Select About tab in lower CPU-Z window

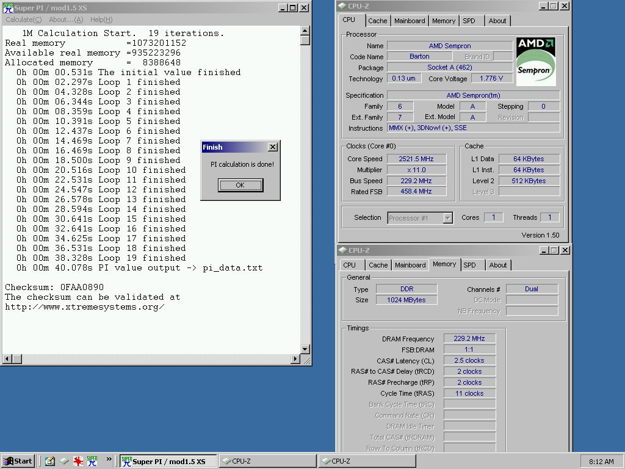coord(498,265)
